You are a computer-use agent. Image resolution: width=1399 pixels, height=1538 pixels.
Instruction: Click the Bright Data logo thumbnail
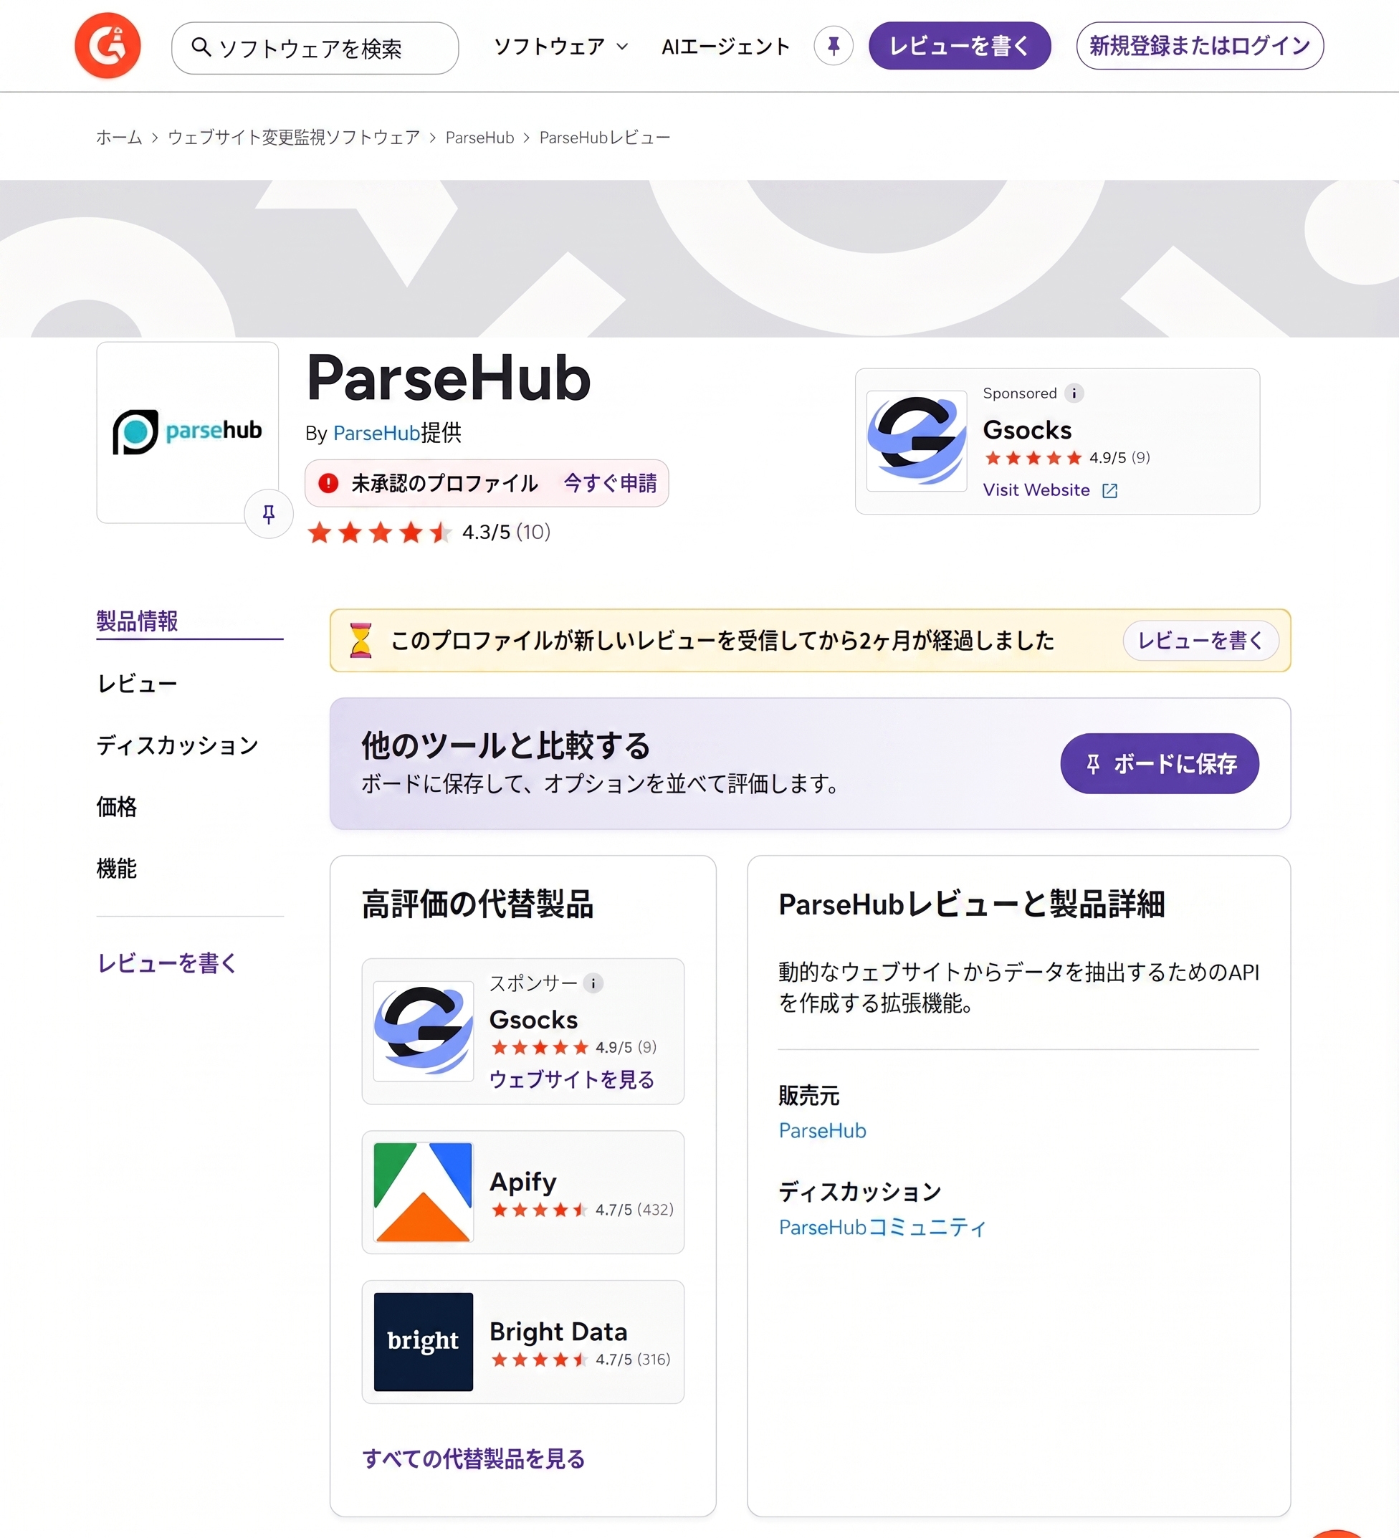coord(424,1342)
